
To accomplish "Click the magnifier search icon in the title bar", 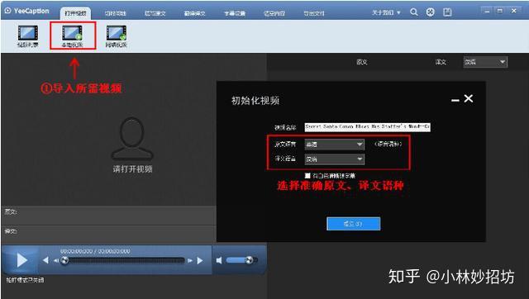I will click(x=414, y=12).
